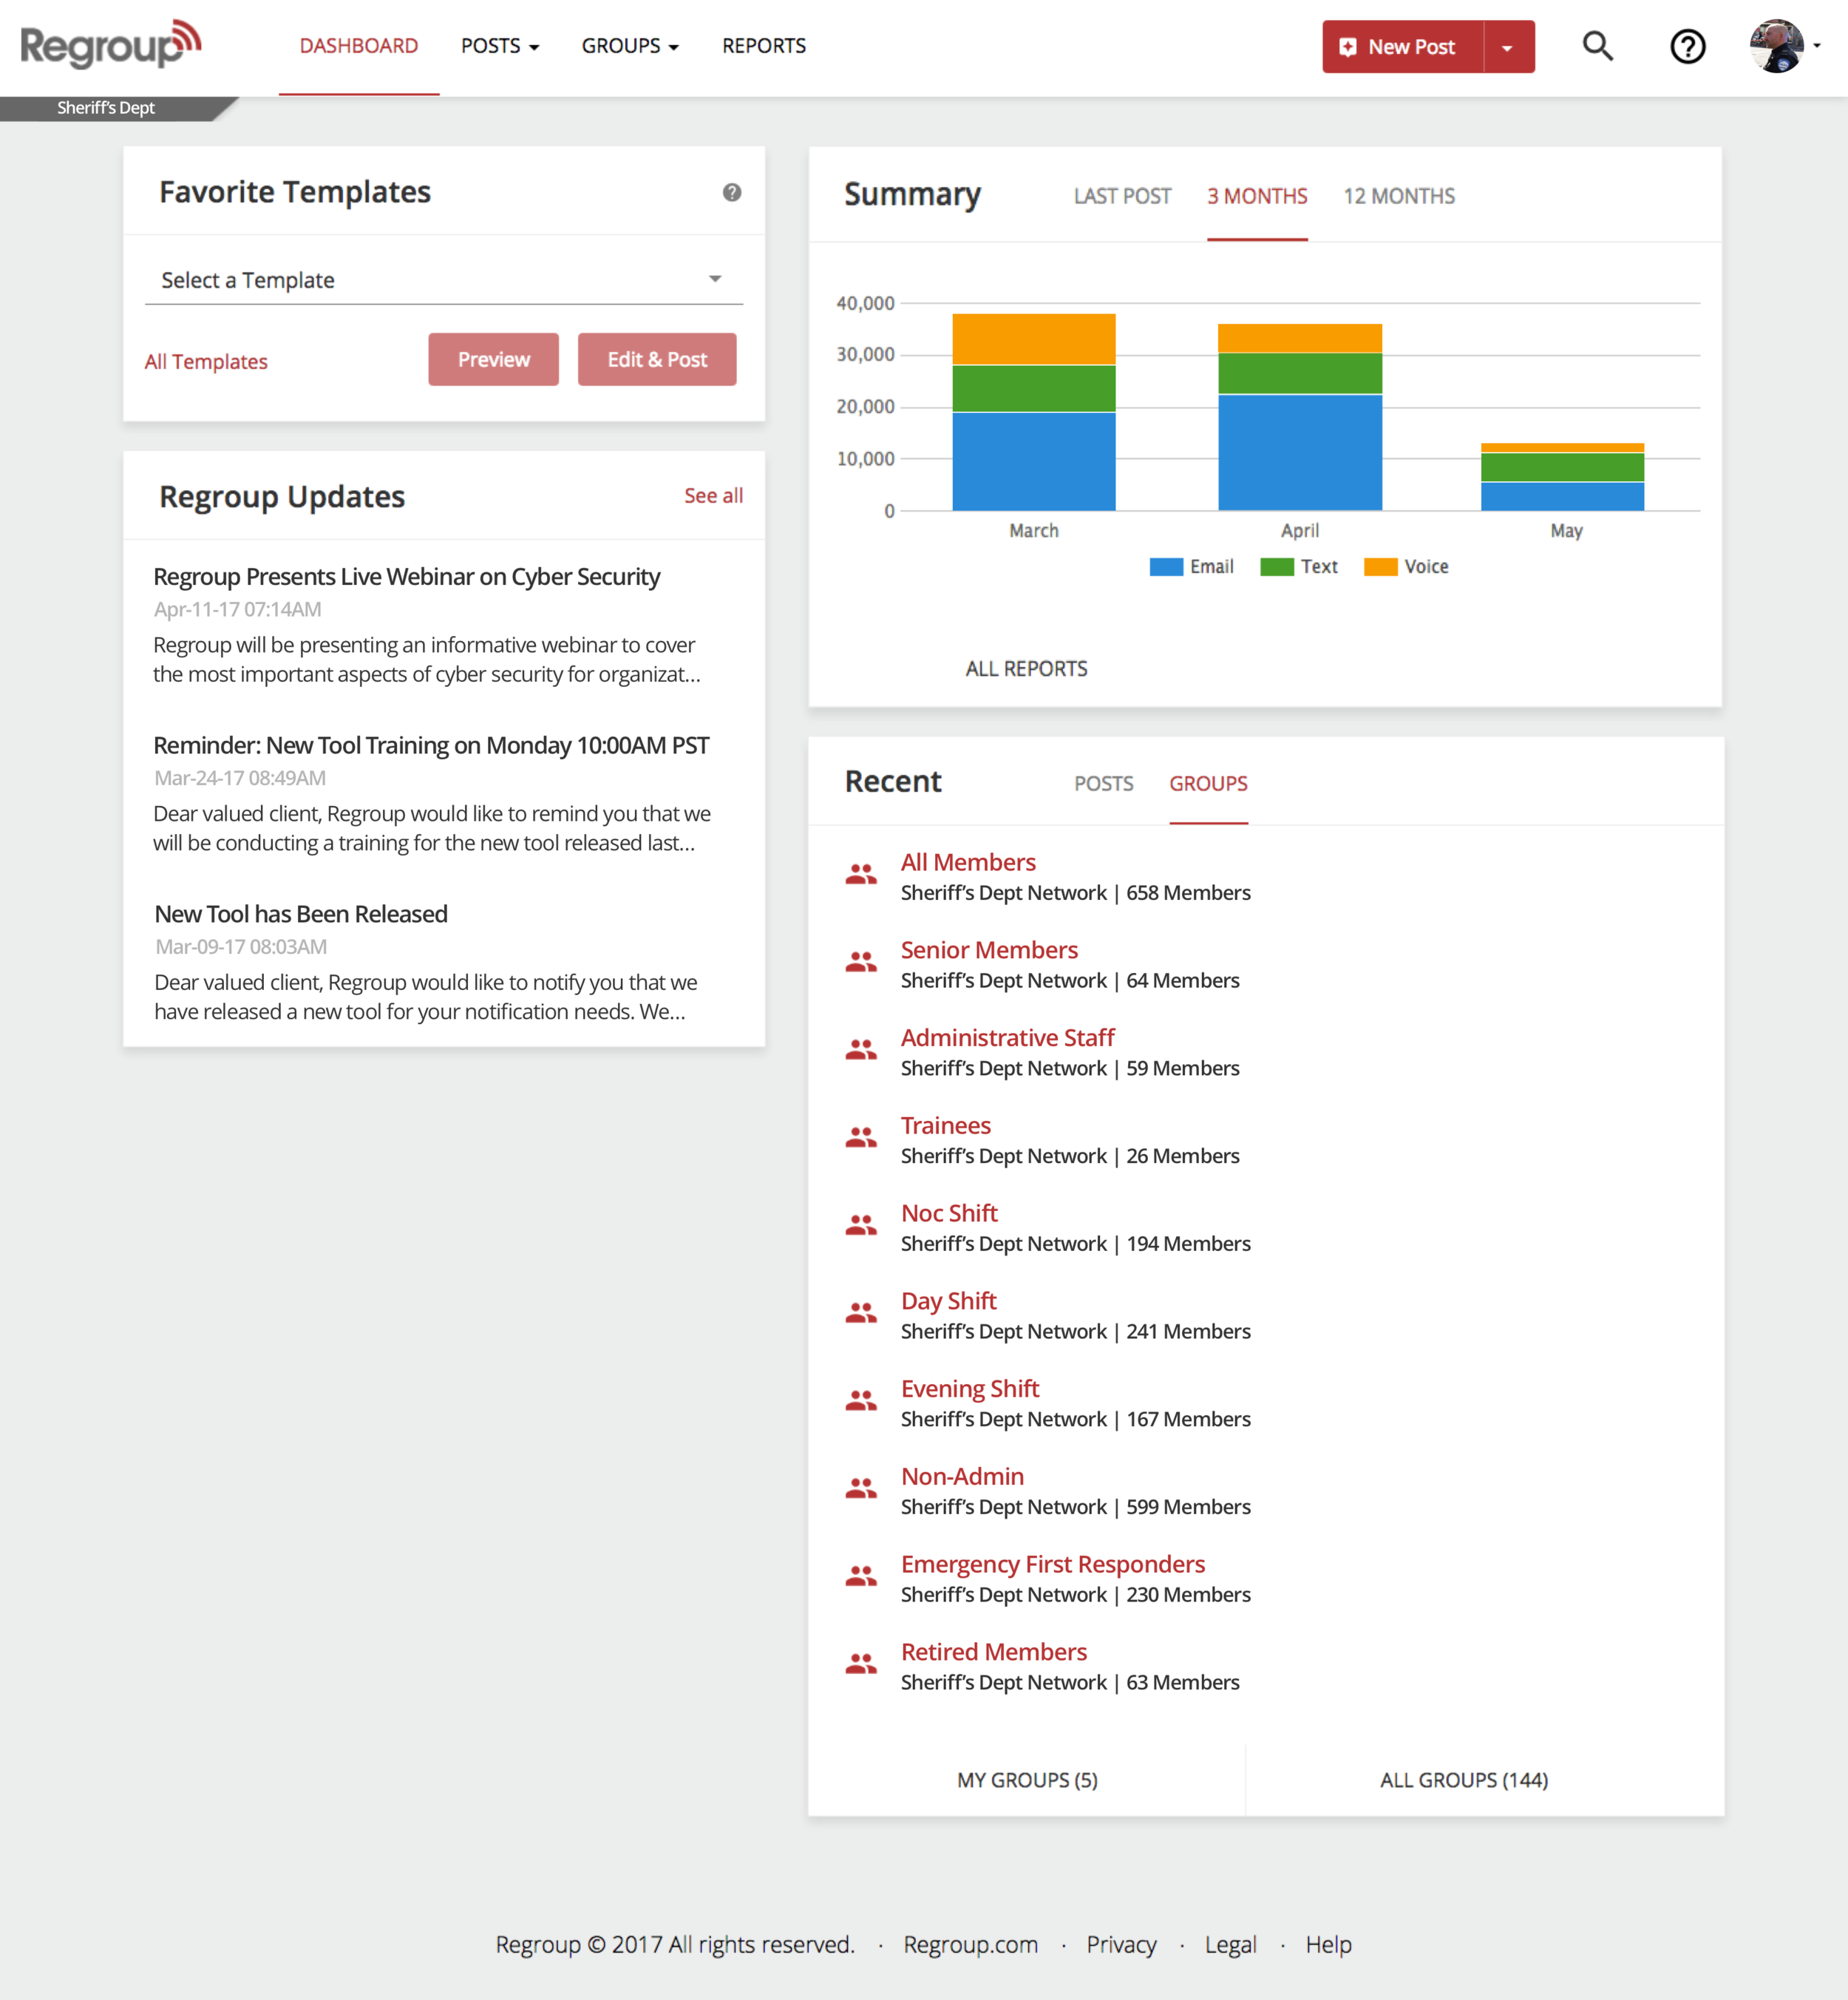Click the search magnifier icon

[x=1597, y=46]
